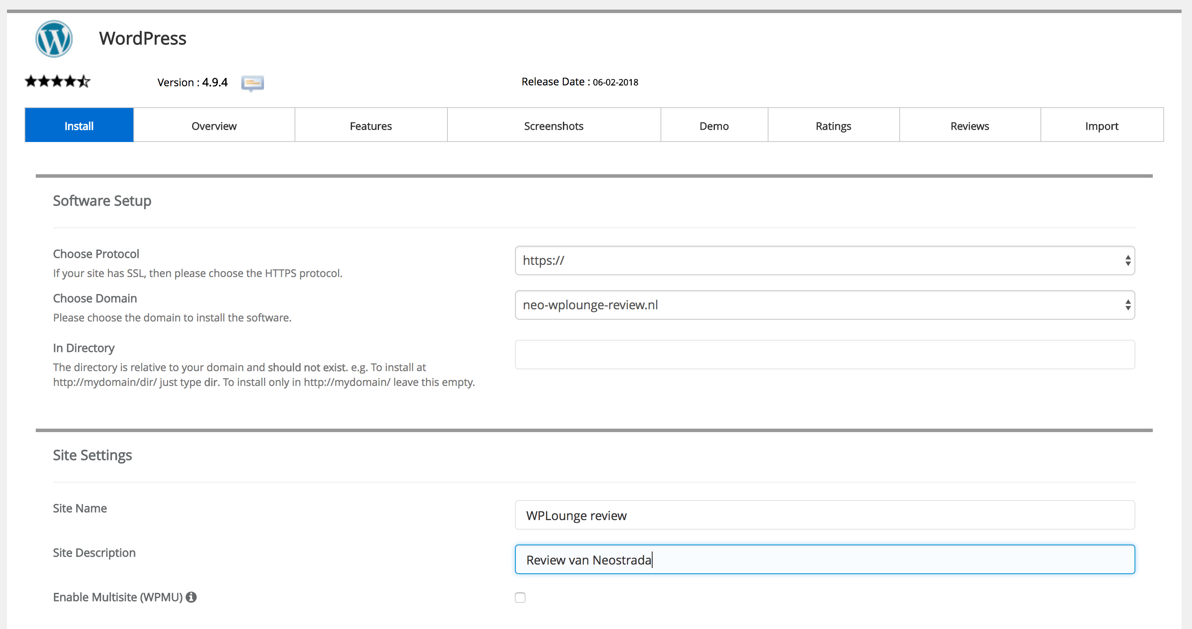Switch to the Import tab
This screenshot has height=629, width=1192.
point(1102,125)
